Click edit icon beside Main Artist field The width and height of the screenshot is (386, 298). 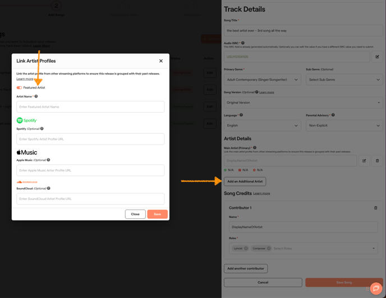pos(364,161)
